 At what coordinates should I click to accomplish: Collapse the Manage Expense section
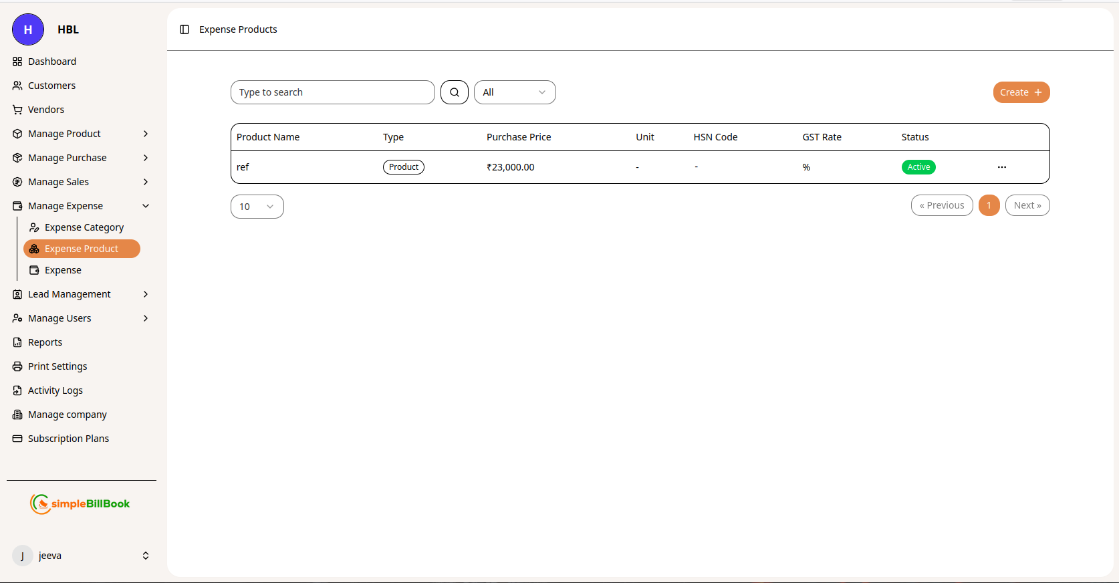point(146,206)
